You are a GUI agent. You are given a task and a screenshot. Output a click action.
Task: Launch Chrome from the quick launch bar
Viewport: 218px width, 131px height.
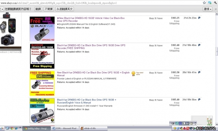point(12,128)
